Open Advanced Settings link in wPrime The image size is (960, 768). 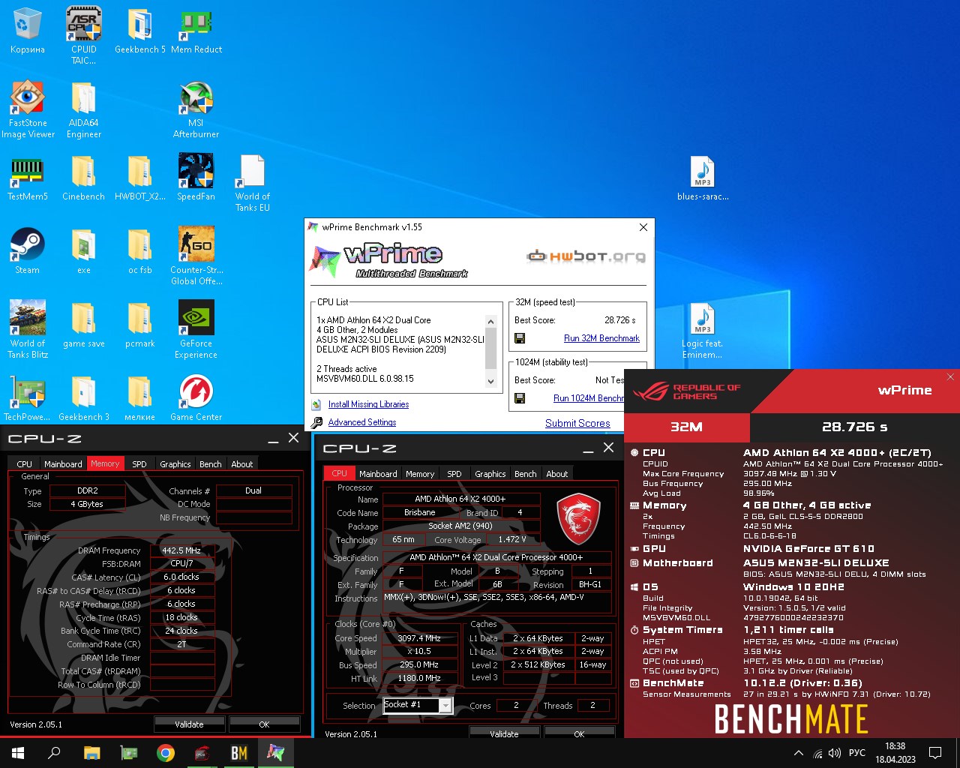tap(362, 422)
